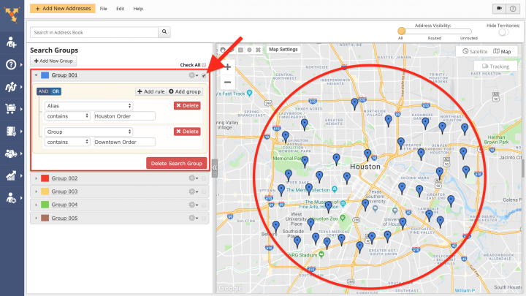Click the Tracking map button
The width and height of the screenshot is (526, 296).
tap(495, 67)
